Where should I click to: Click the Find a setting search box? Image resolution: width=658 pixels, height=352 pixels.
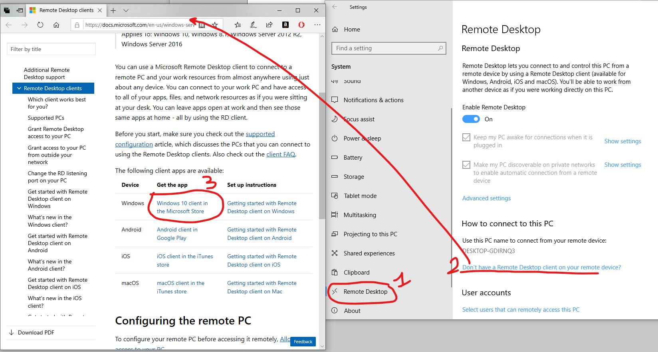[386, 48]
